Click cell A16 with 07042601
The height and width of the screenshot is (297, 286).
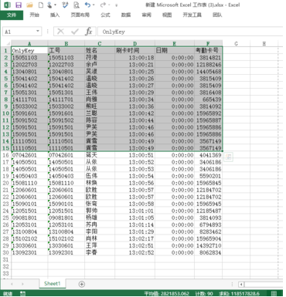coord(29,155)
